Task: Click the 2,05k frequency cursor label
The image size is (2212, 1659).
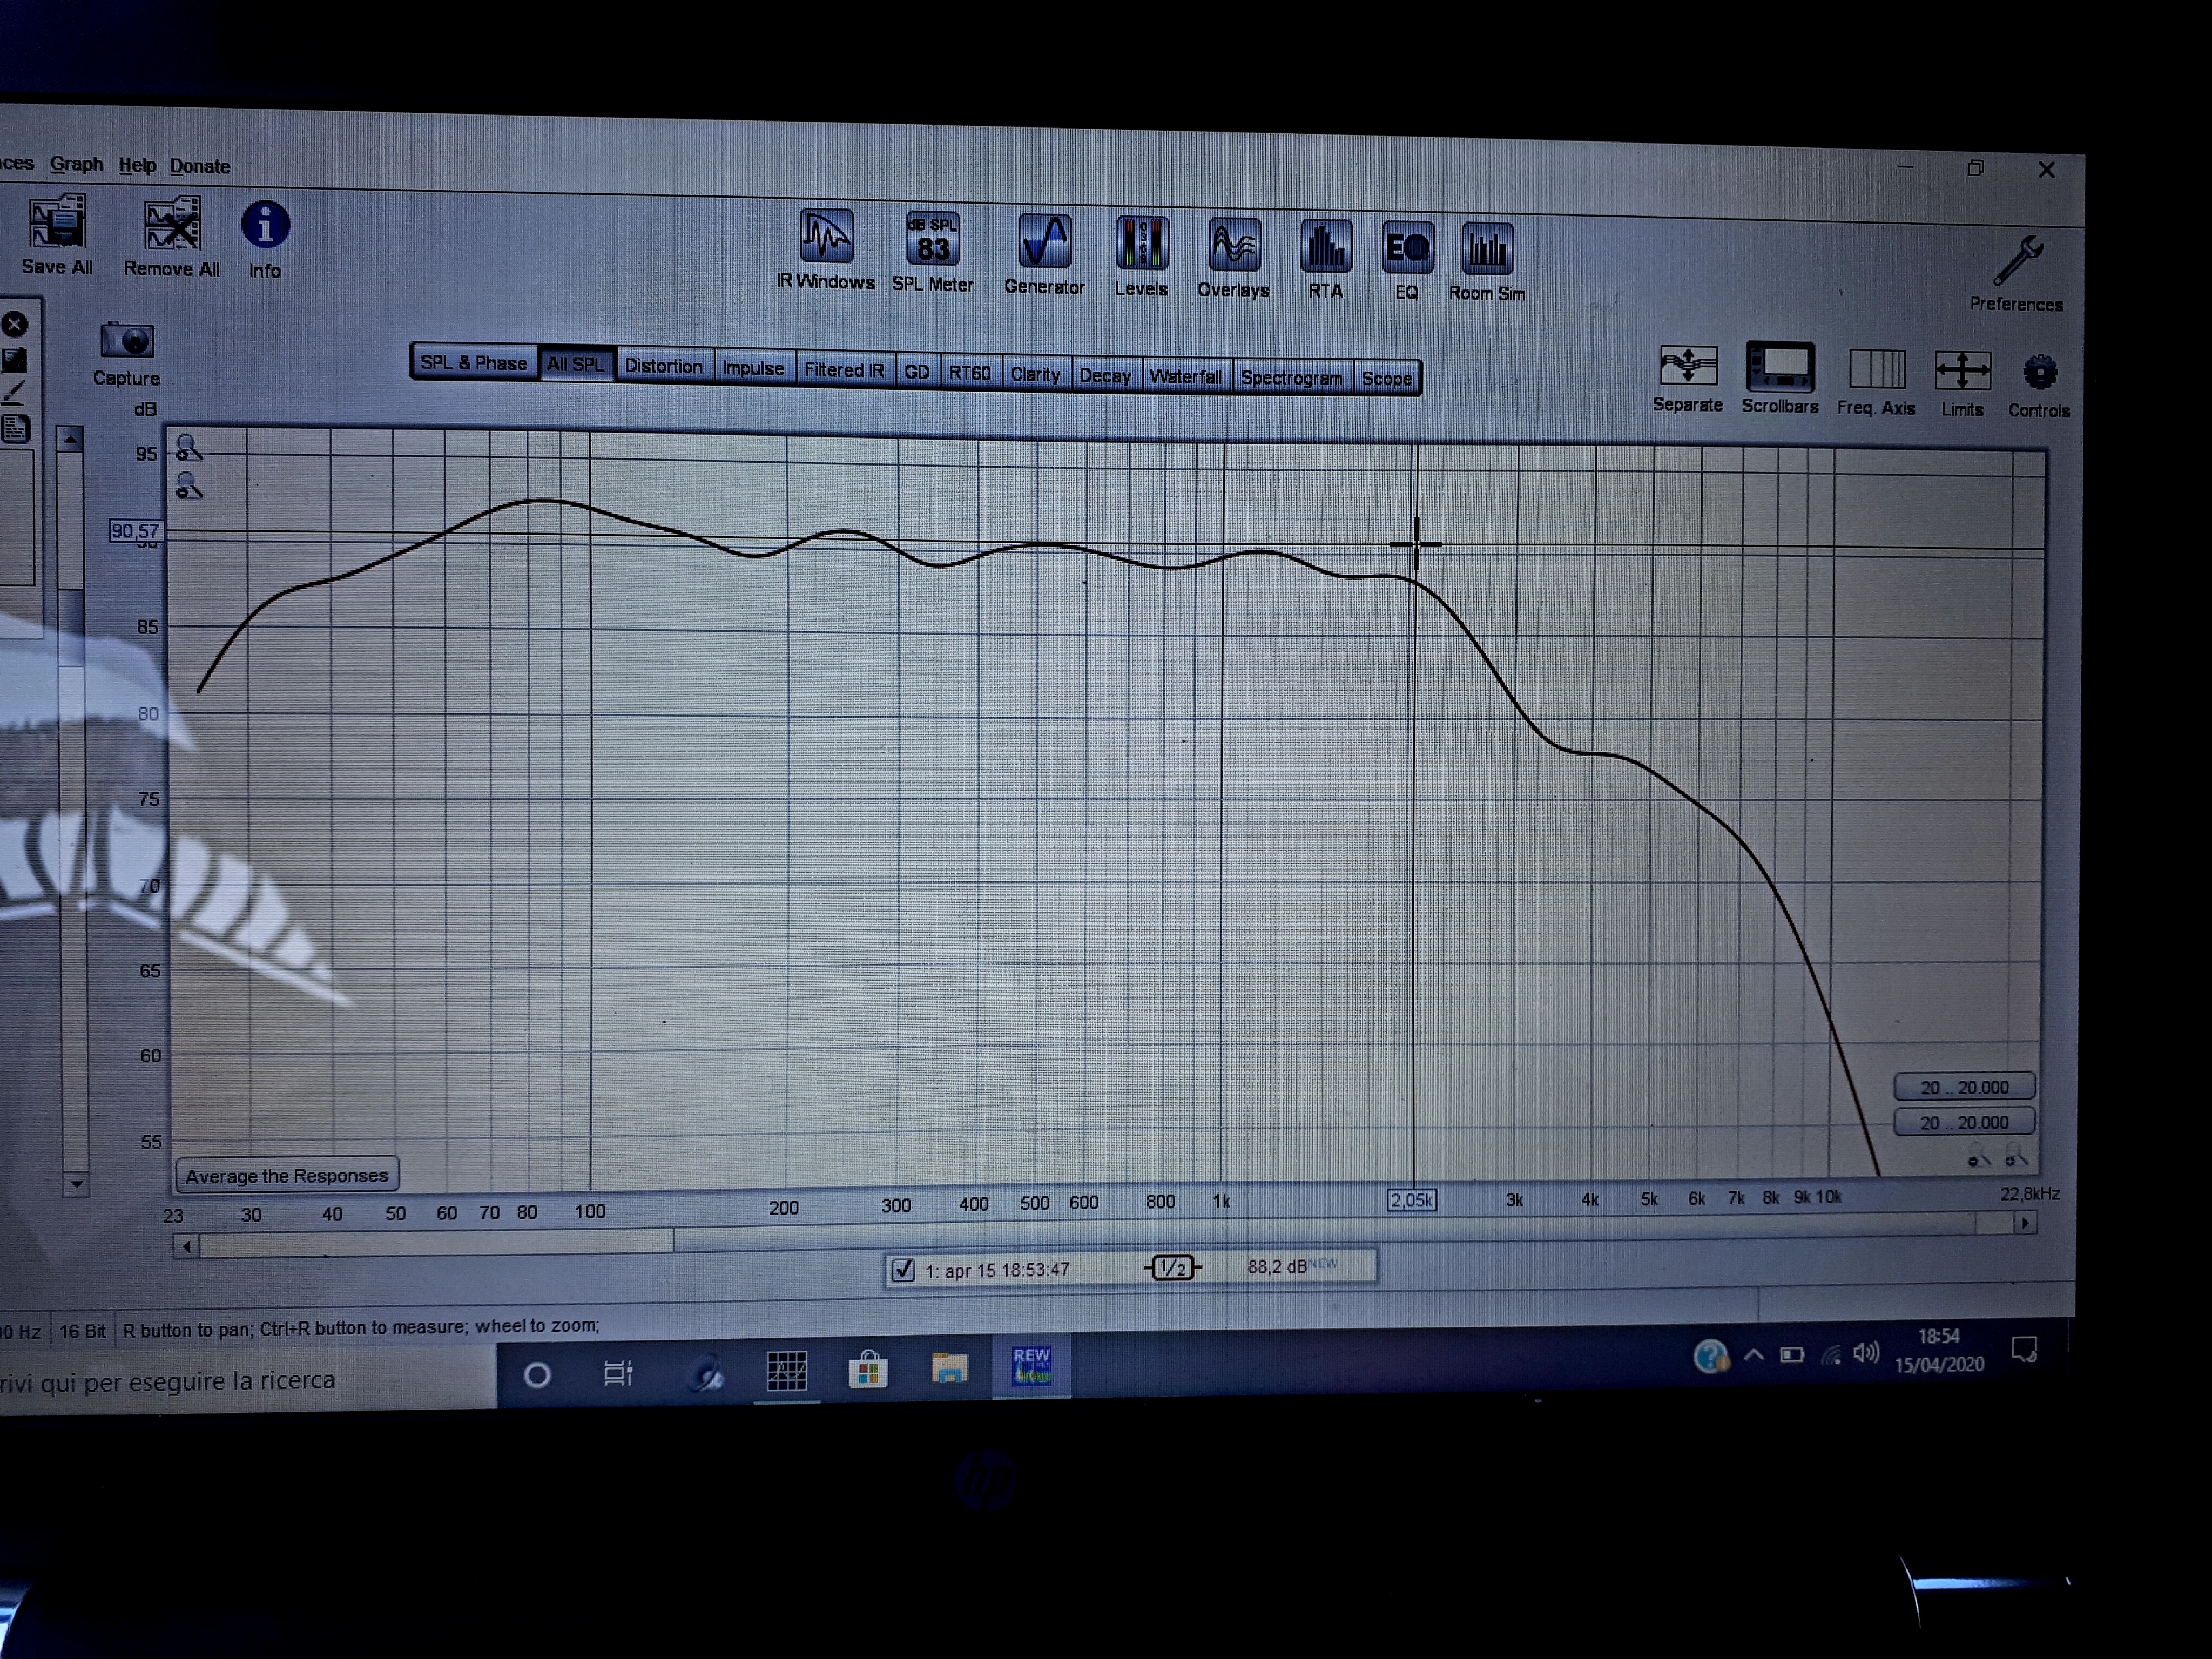Action: tap(1412, 1200)
